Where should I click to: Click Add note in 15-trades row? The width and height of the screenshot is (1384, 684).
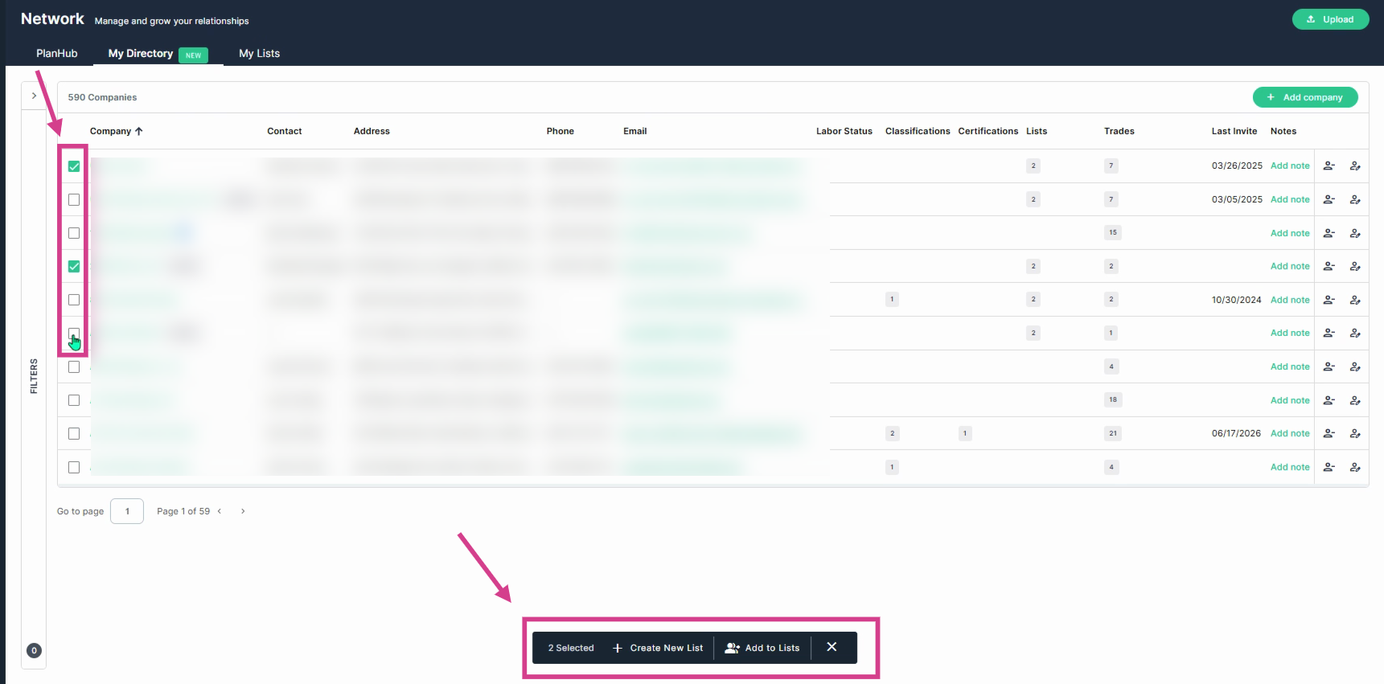click(x=1290, y=233)
